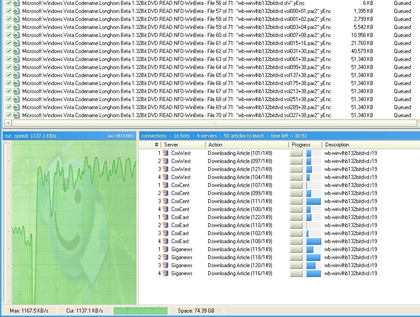The height and width of the screenshot is (317, 420).
Task: Click 'Cur: 1137.1 KB/s' status bar entry
Action: tap(85, 311)
